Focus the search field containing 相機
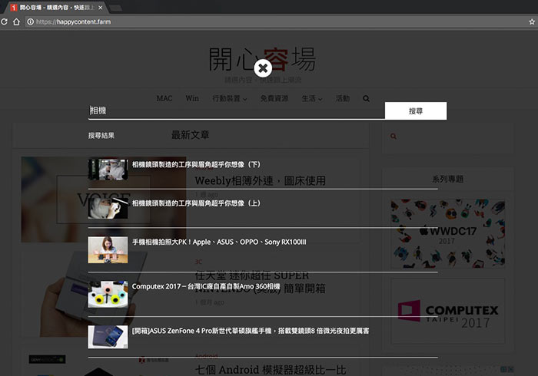 [x=237, y=110]
